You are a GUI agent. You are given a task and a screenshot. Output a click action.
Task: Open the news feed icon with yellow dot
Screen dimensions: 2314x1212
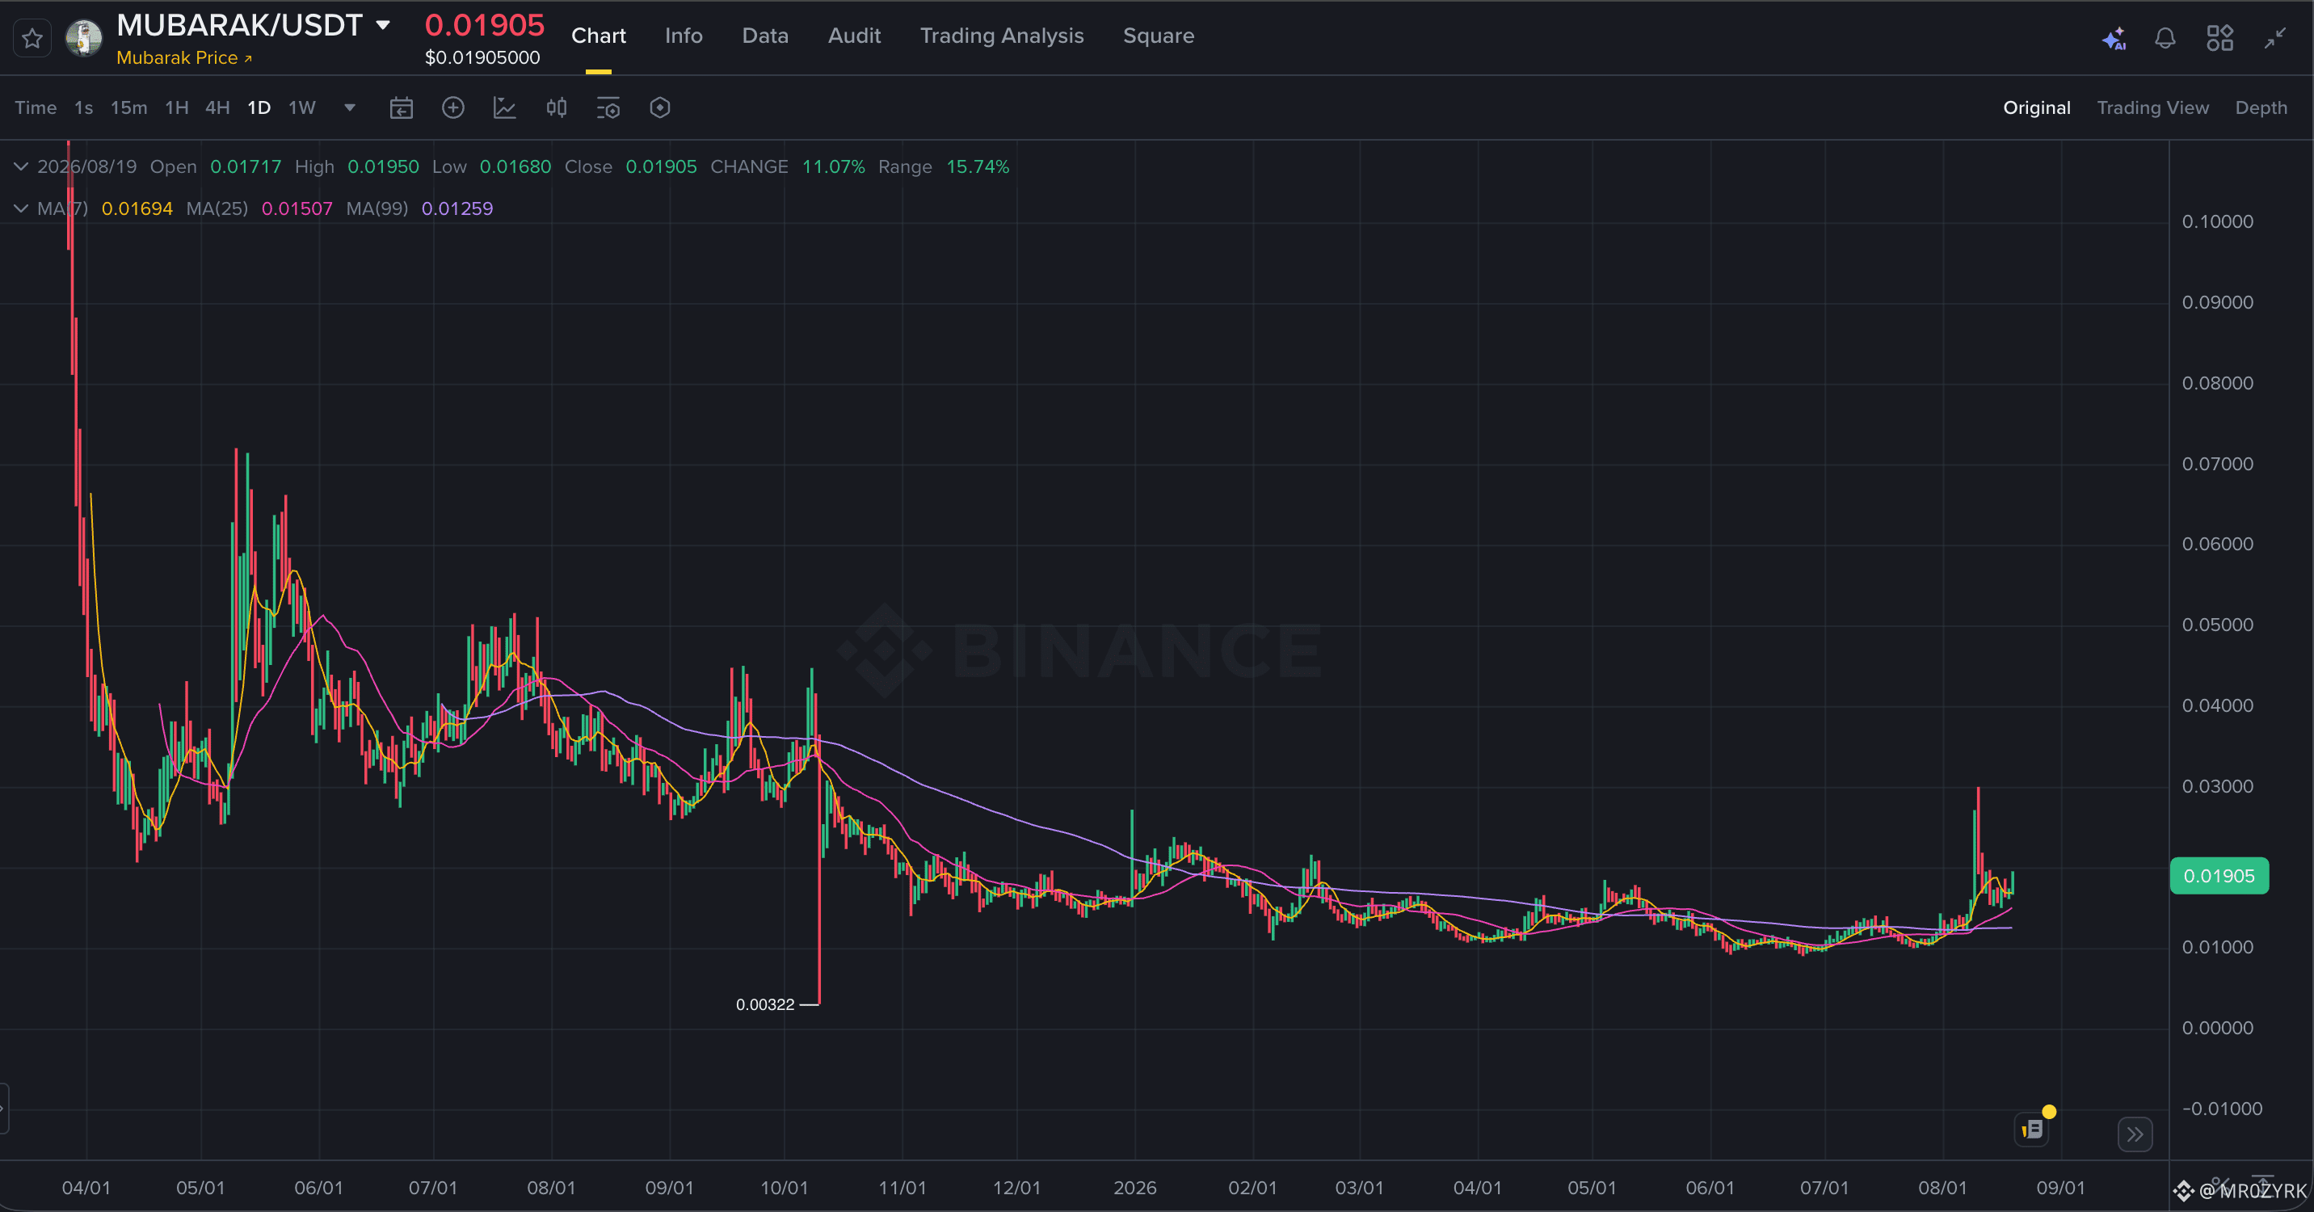[x=2034, y=1129]
